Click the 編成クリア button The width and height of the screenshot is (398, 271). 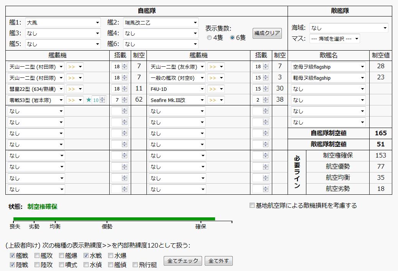coord(267,33)
